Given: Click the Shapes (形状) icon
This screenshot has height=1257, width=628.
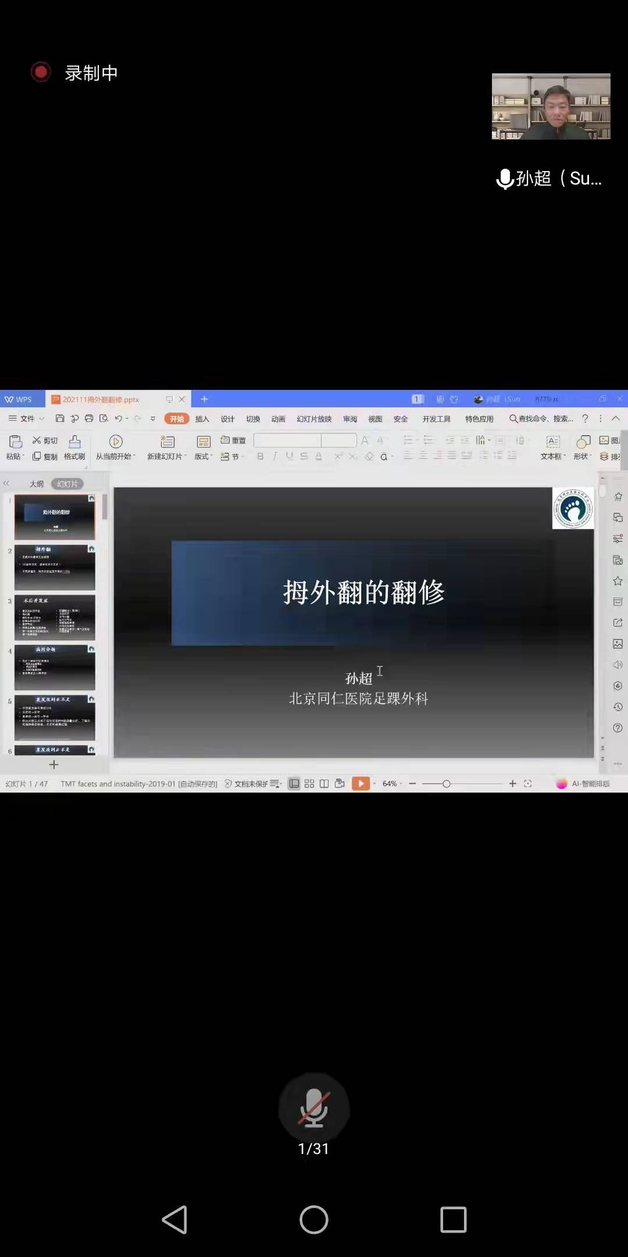Looking at the screenshot, I should [x=583, y=442].
